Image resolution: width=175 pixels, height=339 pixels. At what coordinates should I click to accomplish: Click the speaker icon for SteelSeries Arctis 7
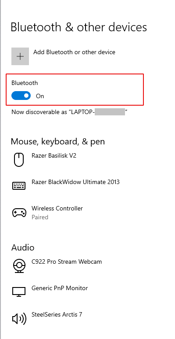coord(19,318)
